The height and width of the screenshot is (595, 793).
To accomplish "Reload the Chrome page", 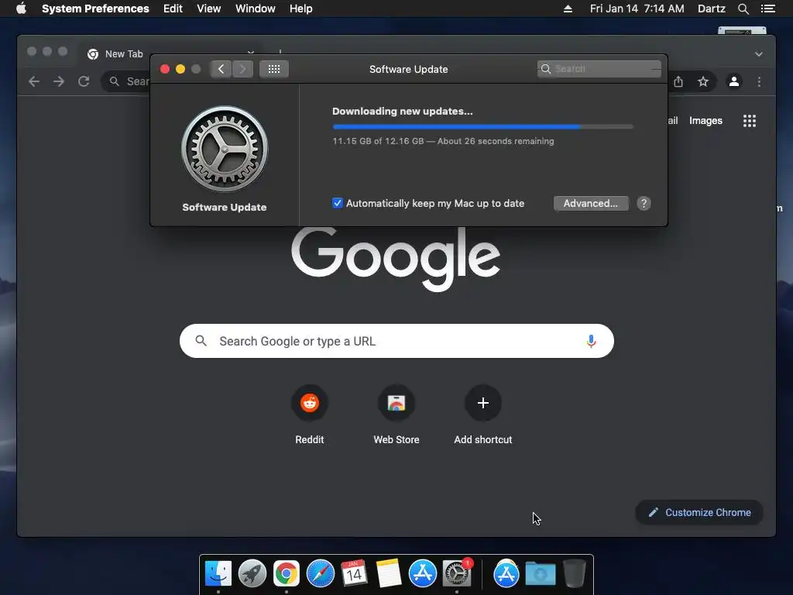I will point(84,81).
